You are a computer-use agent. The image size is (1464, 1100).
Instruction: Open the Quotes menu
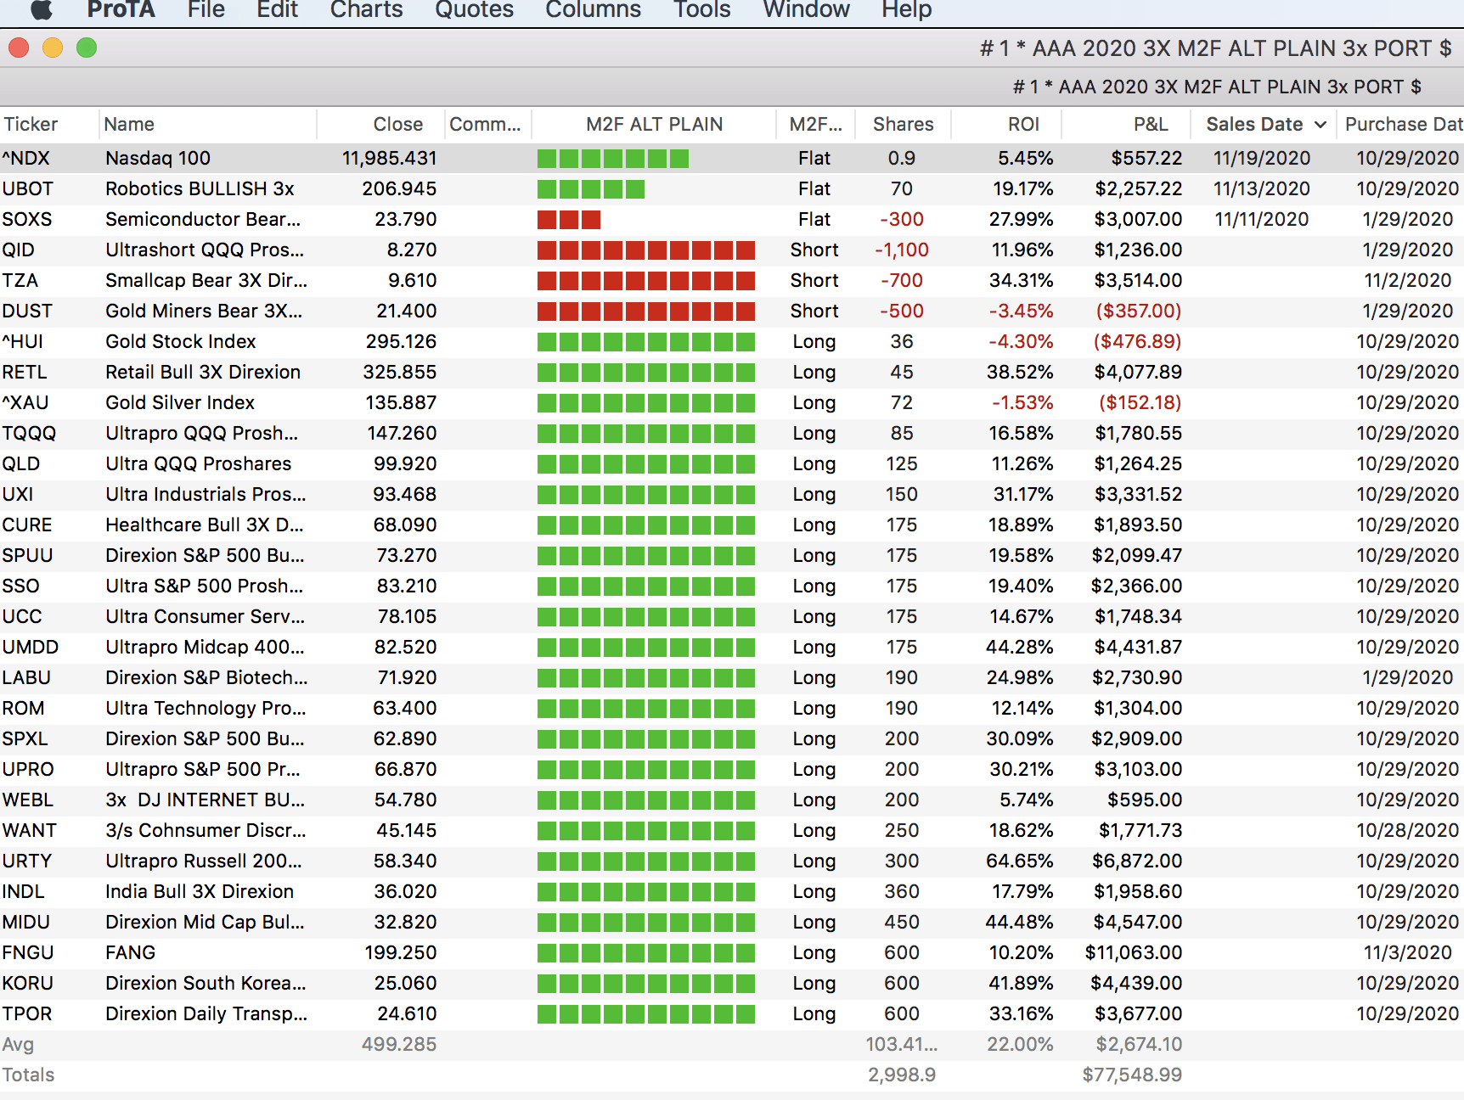[474, 9]
